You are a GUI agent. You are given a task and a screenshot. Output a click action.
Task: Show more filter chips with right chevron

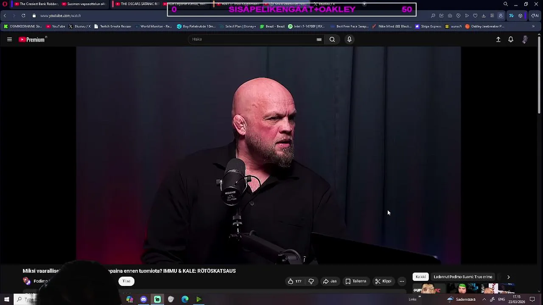508,277
